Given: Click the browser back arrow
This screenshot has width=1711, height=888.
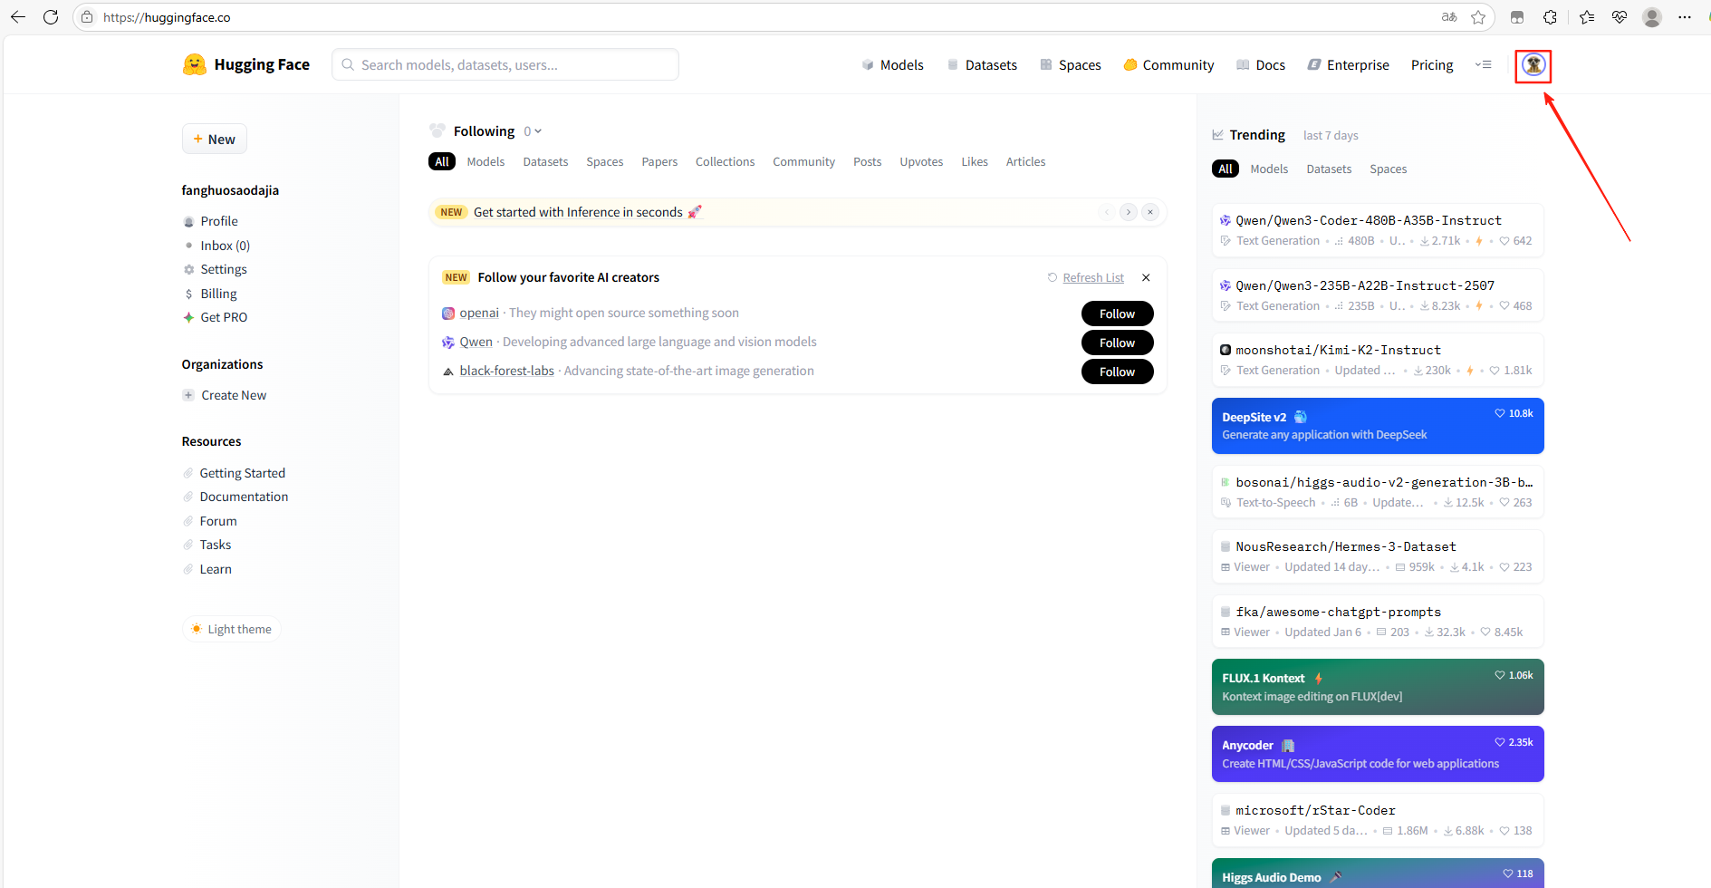Looking at the screenshot, I should (x=18, y=17).
